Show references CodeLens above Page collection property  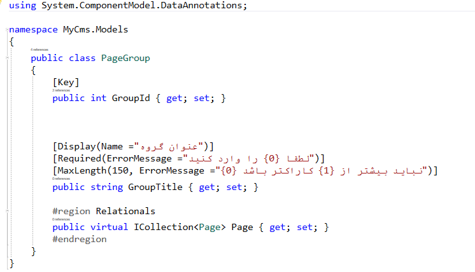click(62, 219)
